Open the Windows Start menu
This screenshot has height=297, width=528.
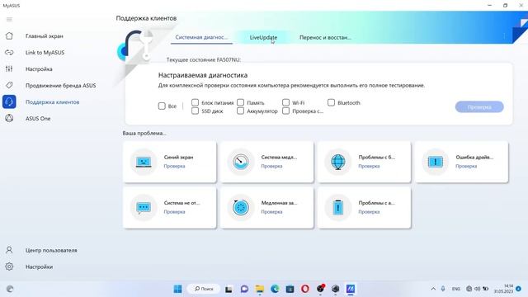click(178, 289)
